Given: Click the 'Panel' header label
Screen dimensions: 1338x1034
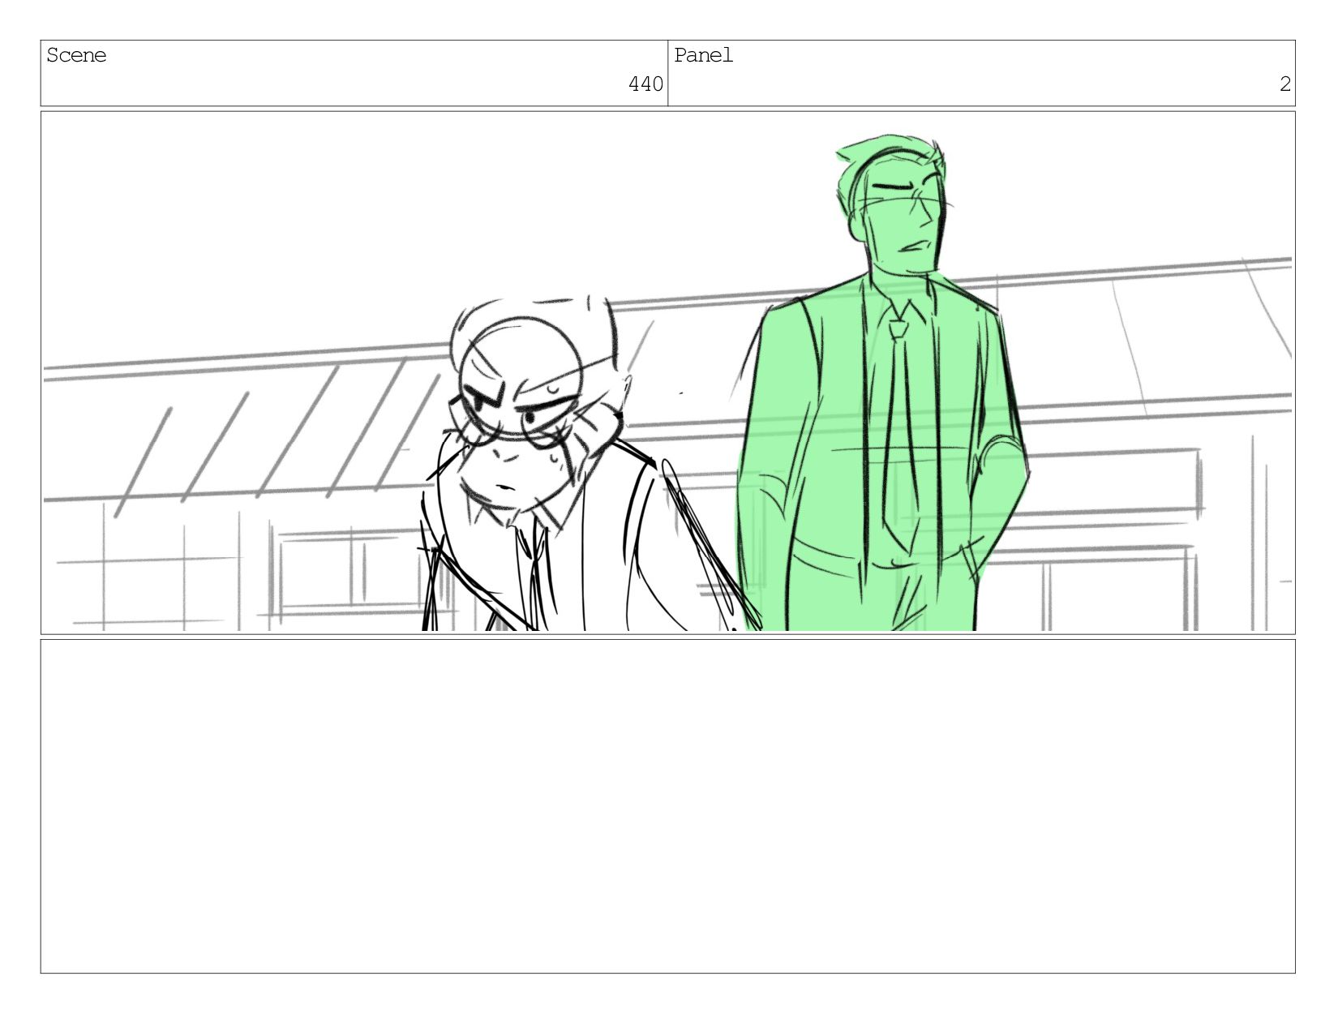Looking at the screenshot, I should click(x=704, y=55).
